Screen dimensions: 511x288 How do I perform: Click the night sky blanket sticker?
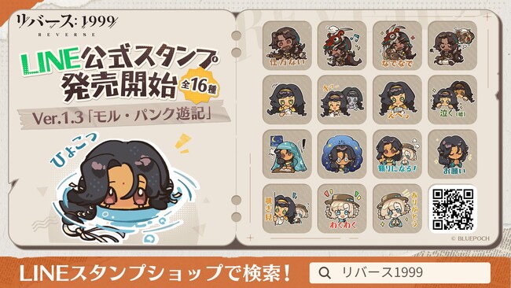pos(287,154)
